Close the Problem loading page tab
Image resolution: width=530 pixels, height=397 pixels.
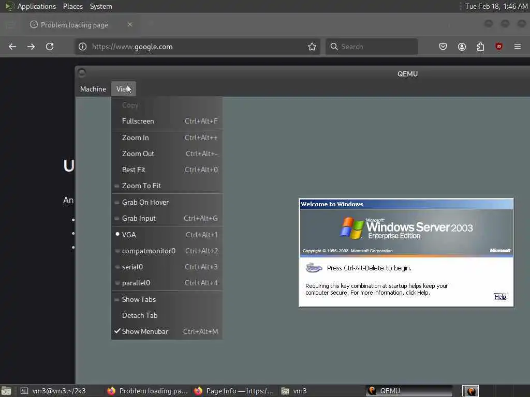point(130,24)
